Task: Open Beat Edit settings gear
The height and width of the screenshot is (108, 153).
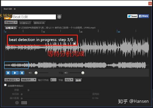Action: [x=59, y=17]
